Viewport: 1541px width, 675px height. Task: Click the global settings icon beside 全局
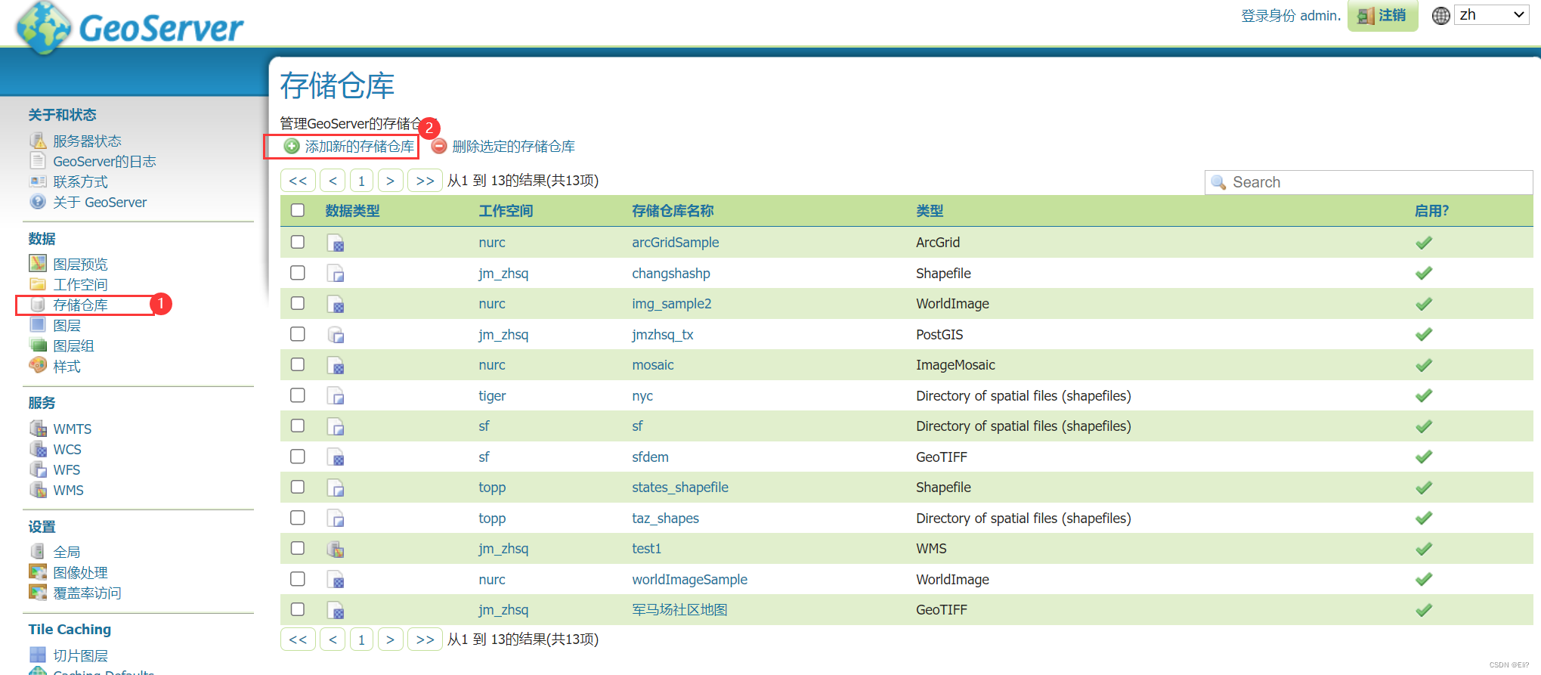click(38, 552)
